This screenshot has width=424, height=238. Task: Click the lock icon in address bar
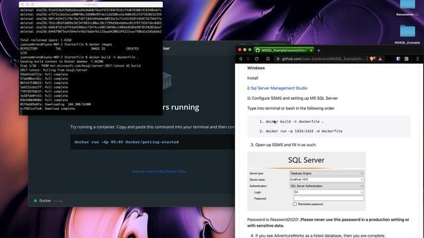(x=278, y=59)
